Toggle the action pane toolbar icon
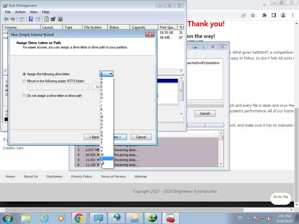 [38, 19]
